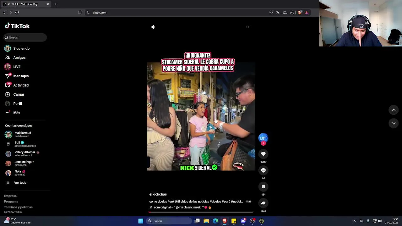Expand Términos y políticas footer section
Image resolution: width=402 pixels, height=226 pixels.
(18, 207)
